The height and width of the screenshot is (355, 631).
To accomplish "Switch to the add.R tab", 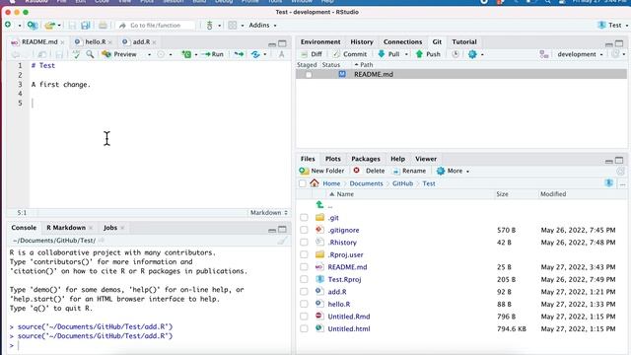I will [x=141, y=41].
